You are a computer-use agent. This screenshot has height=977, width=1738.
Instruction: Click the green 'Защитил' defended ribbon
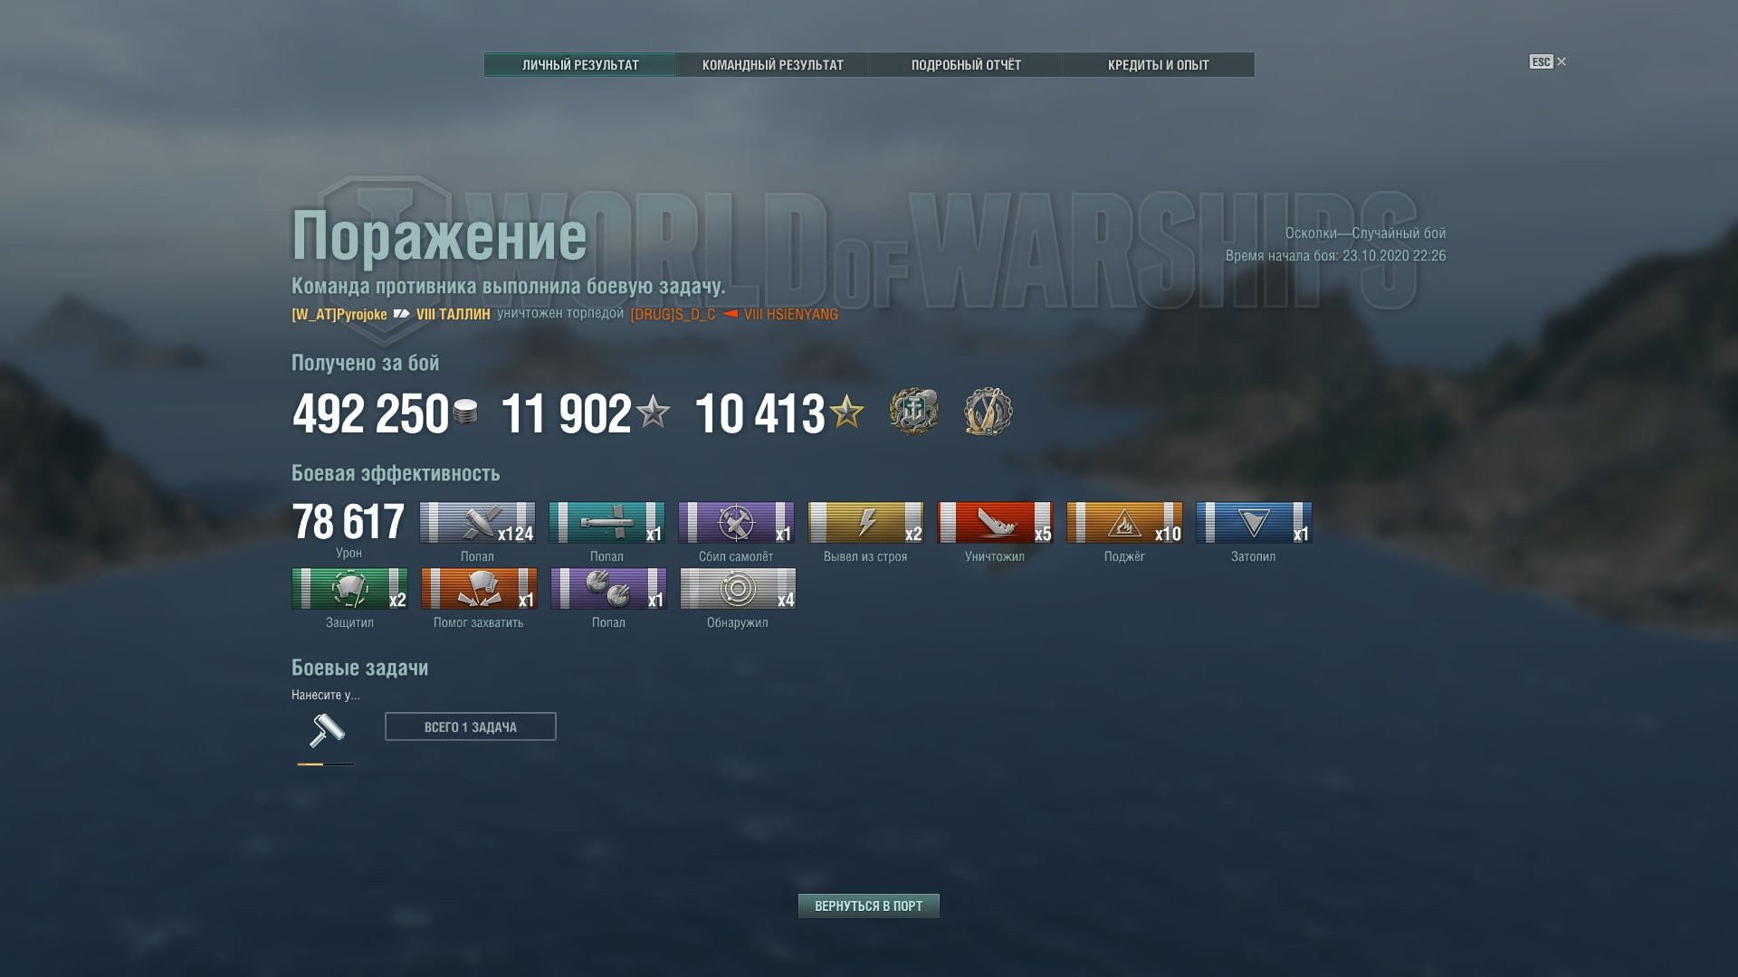click(349, 589)
